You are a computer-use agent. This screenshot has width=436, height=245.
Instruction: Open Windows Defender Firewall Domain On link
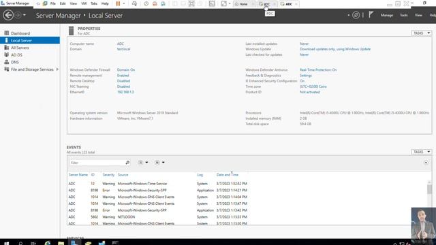tap(126, 69)
